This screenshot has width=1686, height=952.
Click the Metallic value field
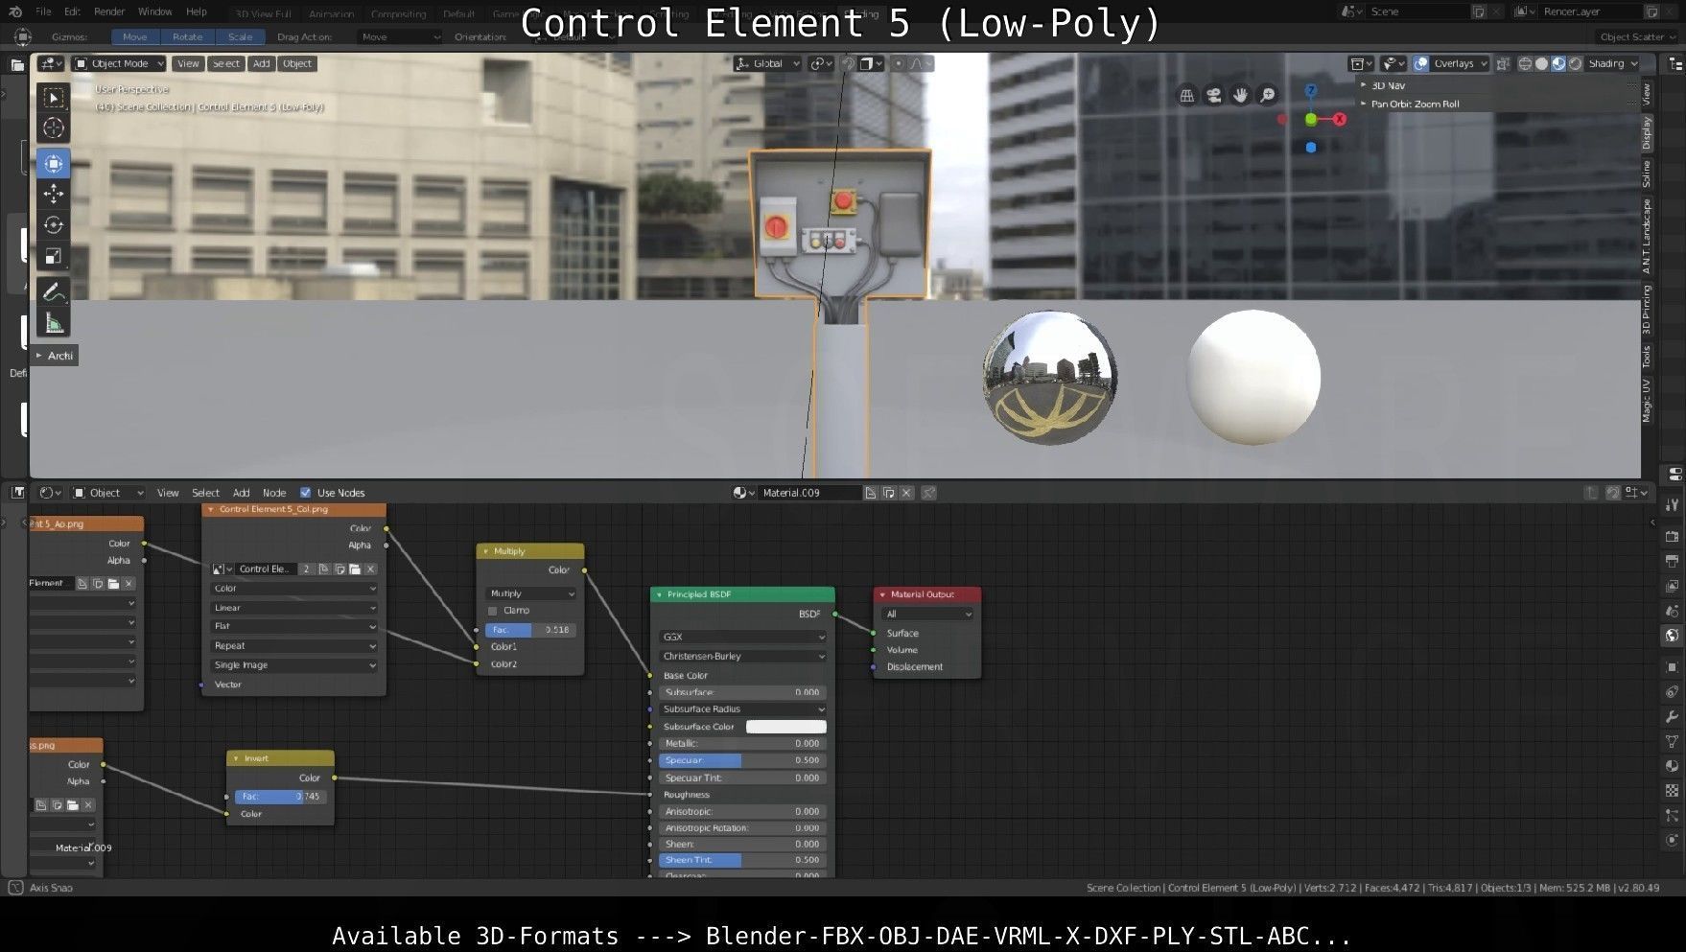(x=742, y=744)
